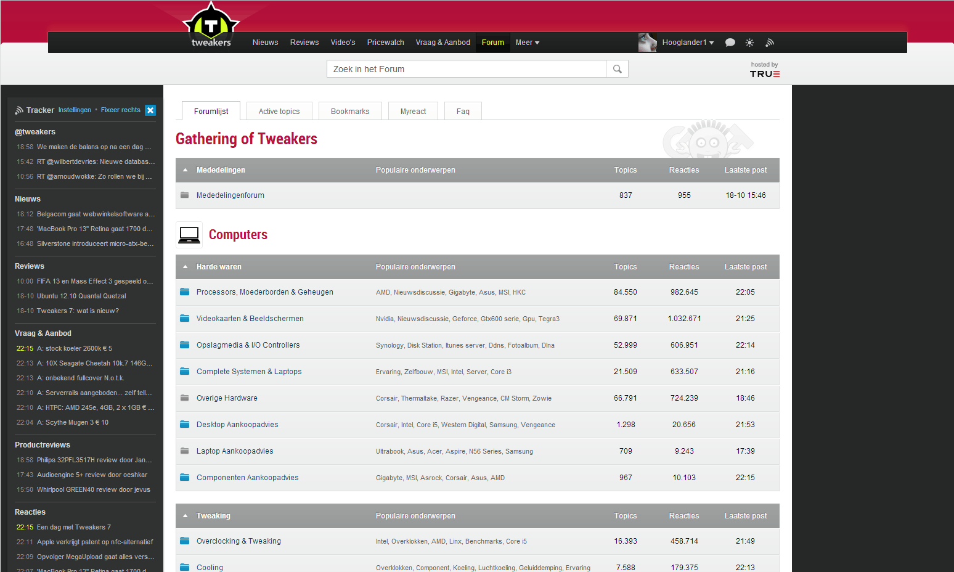
Task: Click folder icon for Overige Hardware
Action: click(x=184, y=398)
